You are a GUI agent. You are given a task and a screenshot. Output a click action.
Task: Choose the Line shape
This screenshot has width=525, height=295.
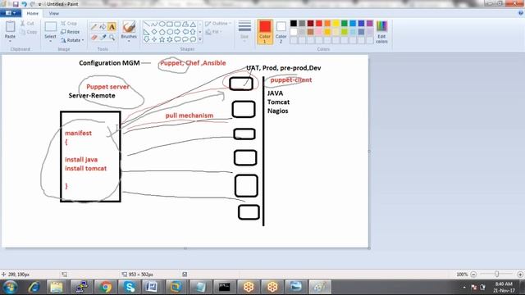(146, 24)
